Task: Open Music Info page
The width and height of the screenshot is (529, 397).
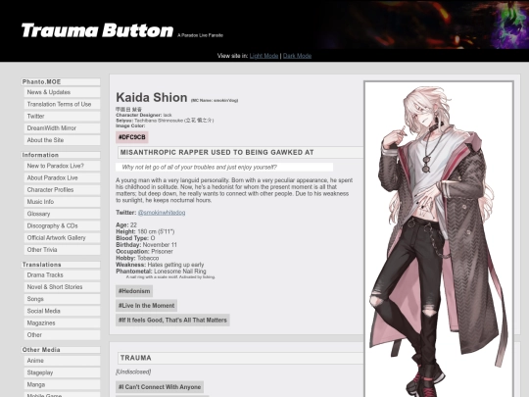Action: pos(62,202)
